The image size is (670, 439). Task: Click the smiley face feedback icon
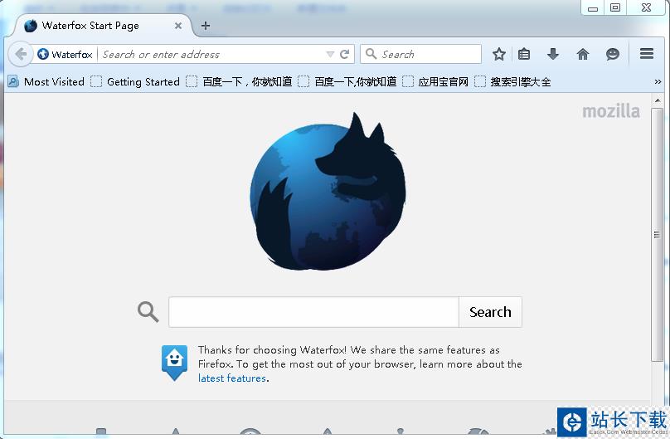pyautogui.click(x=613, y=54)
